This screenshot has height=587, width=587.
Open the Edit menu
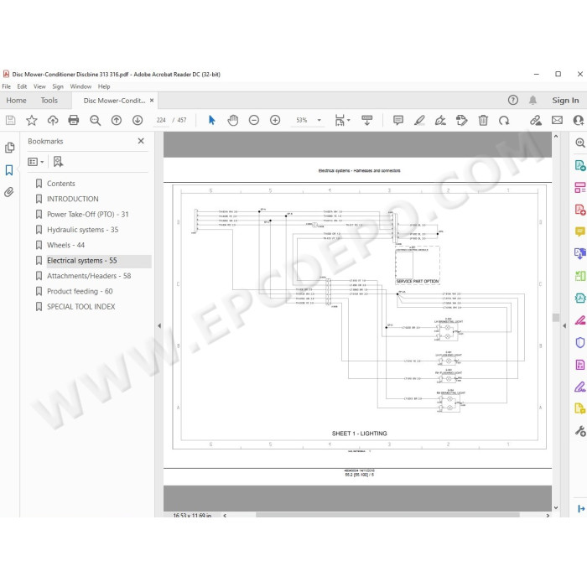click(22, 86)
